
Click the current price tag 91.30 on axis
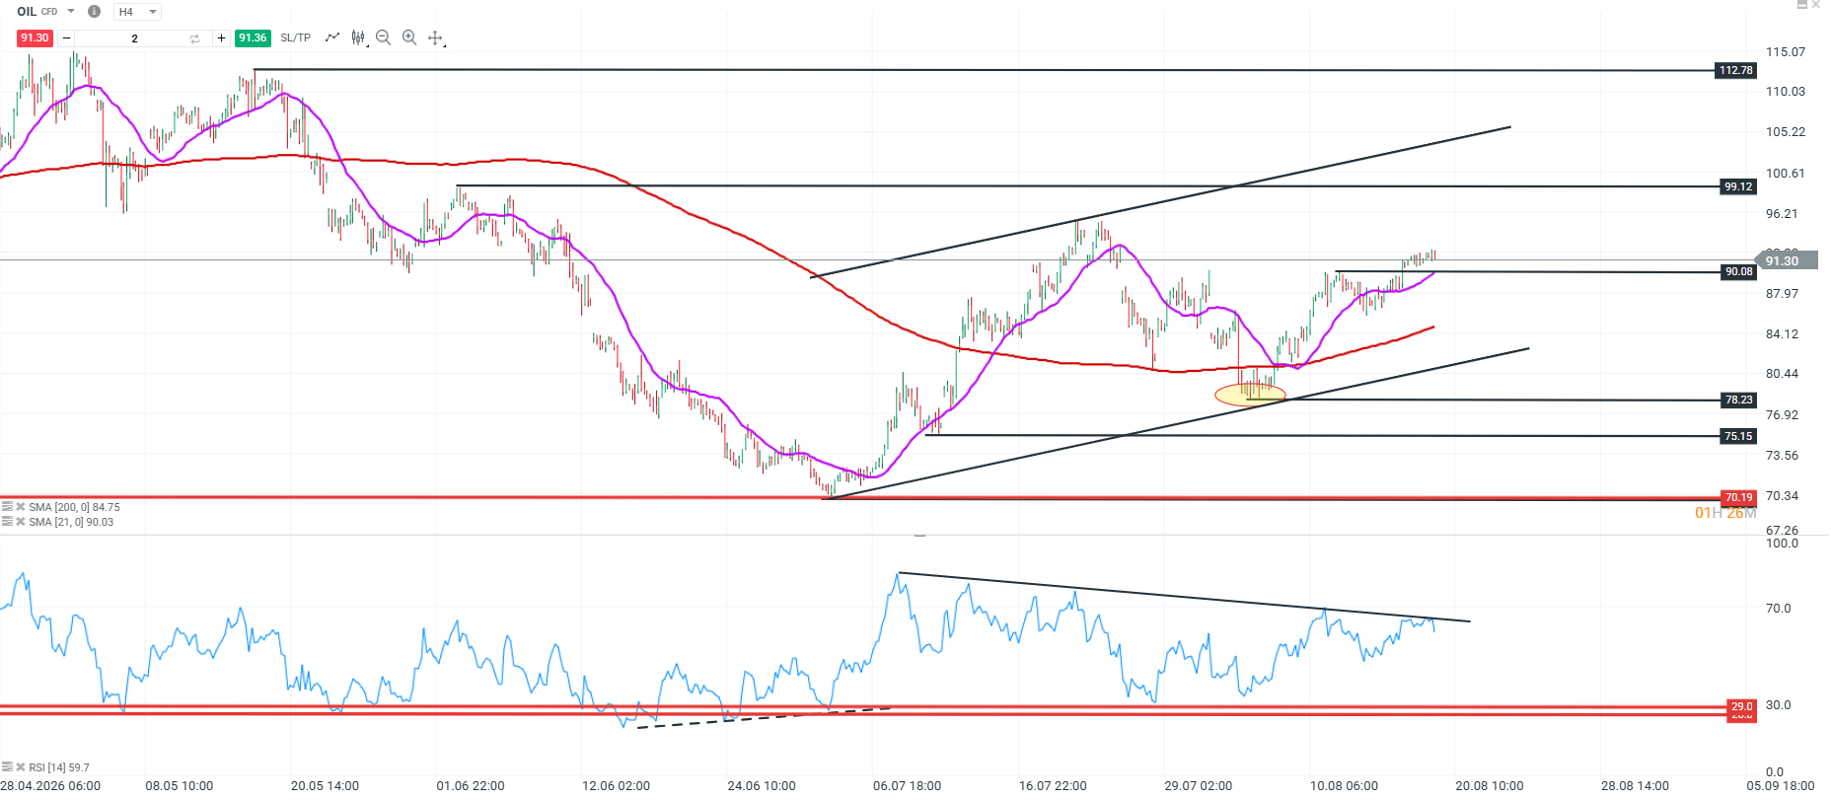point(1788,260)
